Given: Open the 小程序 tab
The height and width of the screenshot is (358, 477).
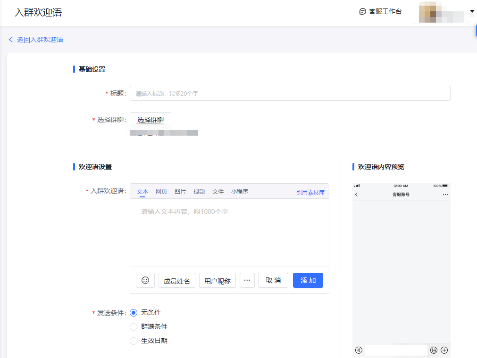Looking at the screenshot, I should 240,192.
